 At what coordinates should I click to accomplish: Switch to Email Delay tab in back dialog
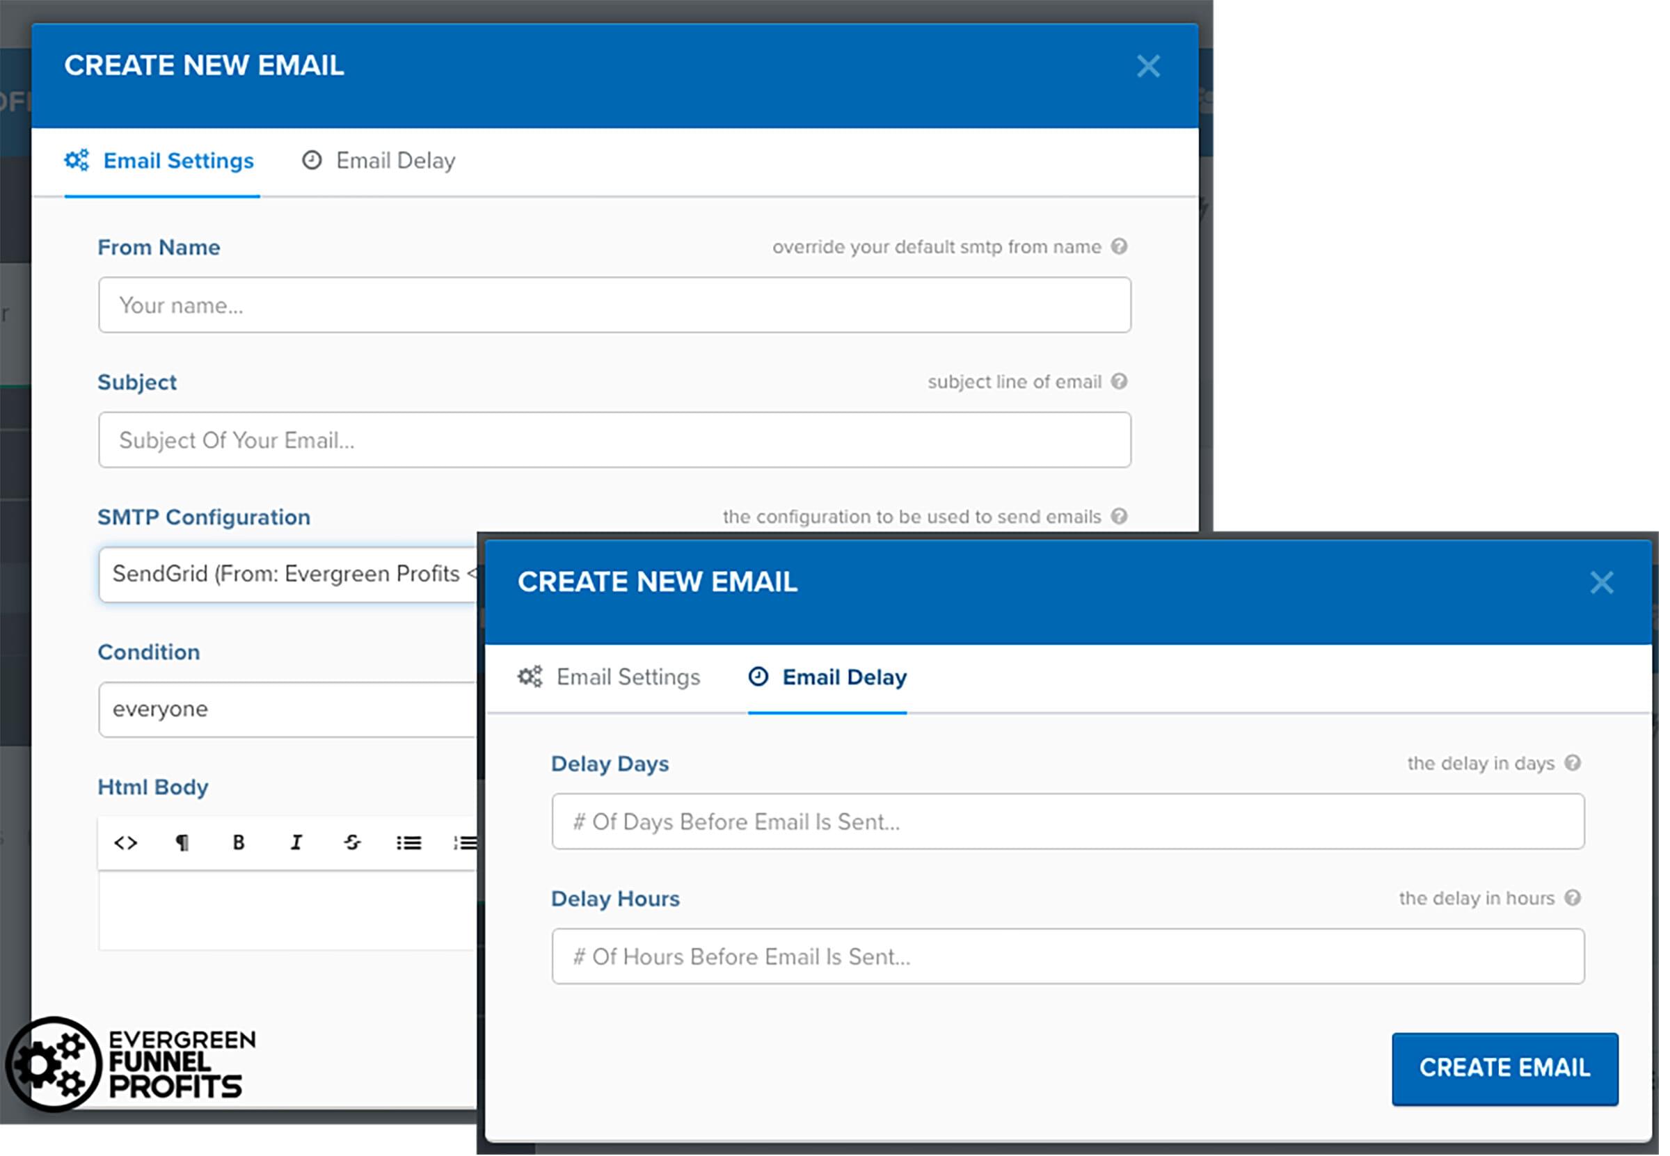pos(379,161)
